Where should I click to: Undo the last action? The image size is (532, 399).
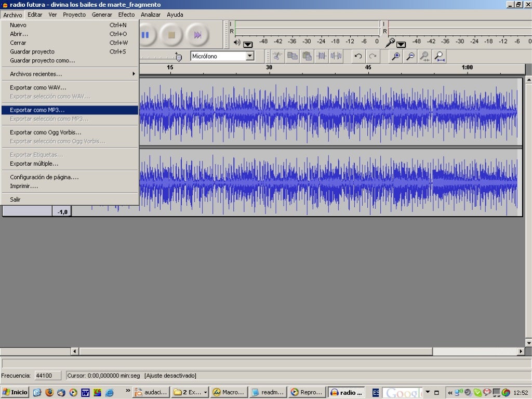tap(358, 56)
